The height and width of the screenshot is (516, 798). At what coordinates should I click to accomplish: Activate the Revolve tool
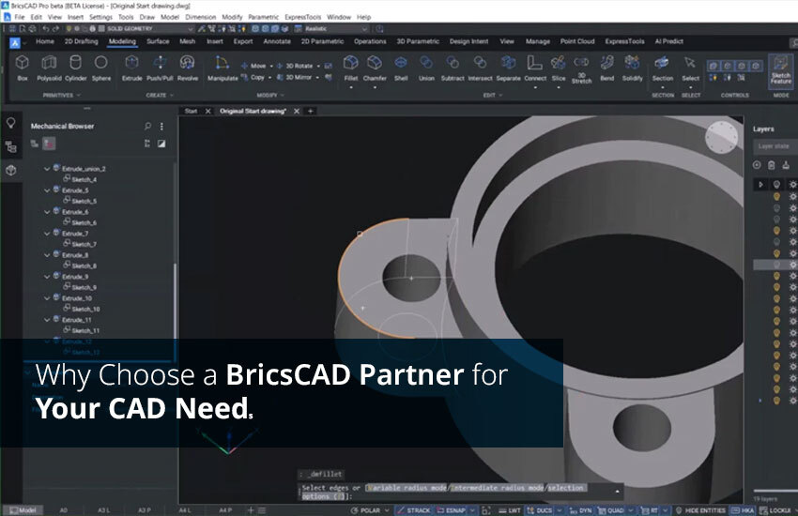point(187,68)
